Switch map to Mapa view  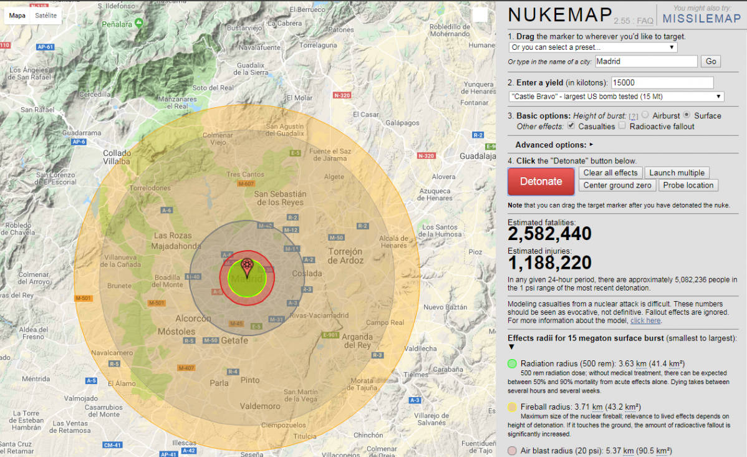coord(17,16)
